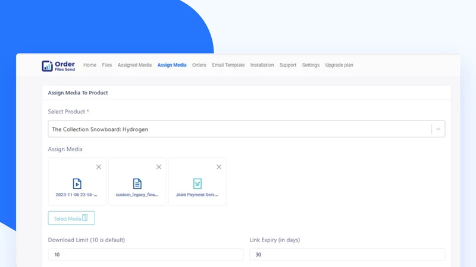Click the 'Select Product' label
The width and height of the screenshot is (476, 267).
click(67, 112)
